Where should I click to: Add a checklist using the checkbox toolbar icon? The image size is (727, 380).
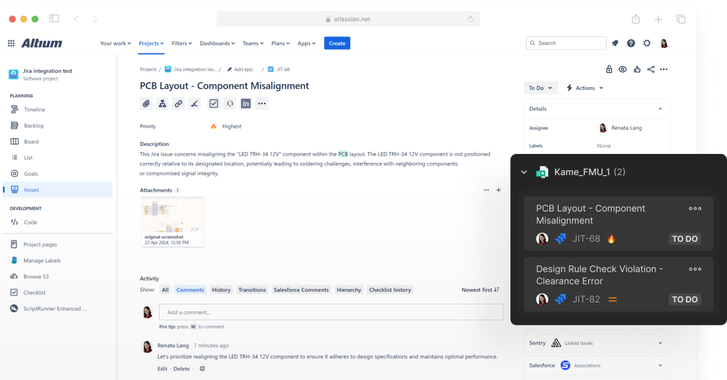[x=213, y=103]
